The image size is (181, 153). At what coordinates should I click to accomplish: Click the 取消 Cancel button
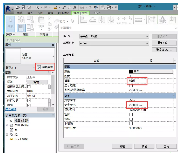pos(144,146)
